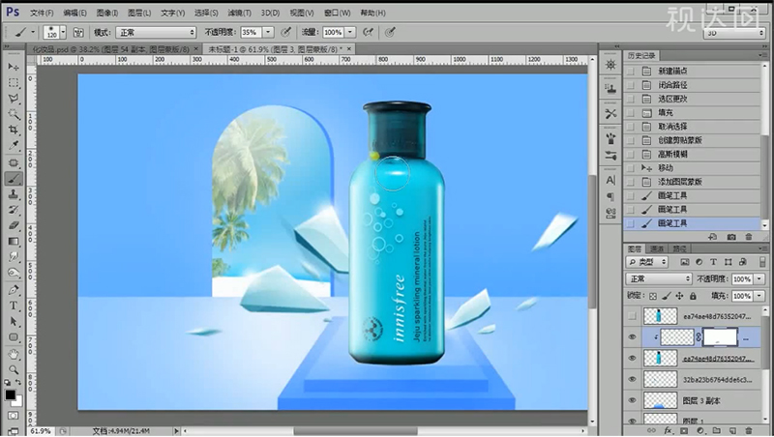The height and width of the screenshot is (437, 774).
Task: Open the layer blend mode 正常 dropdown
Action: pos(659,279)
